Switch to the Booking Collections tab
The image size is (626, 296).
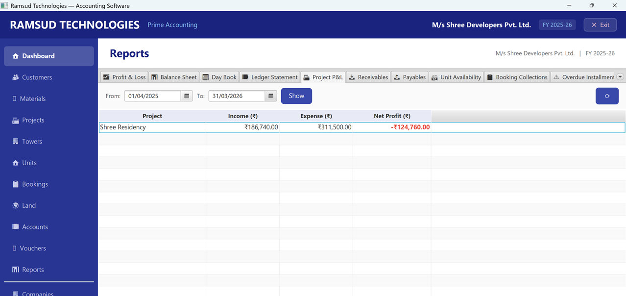pos(517,77)
